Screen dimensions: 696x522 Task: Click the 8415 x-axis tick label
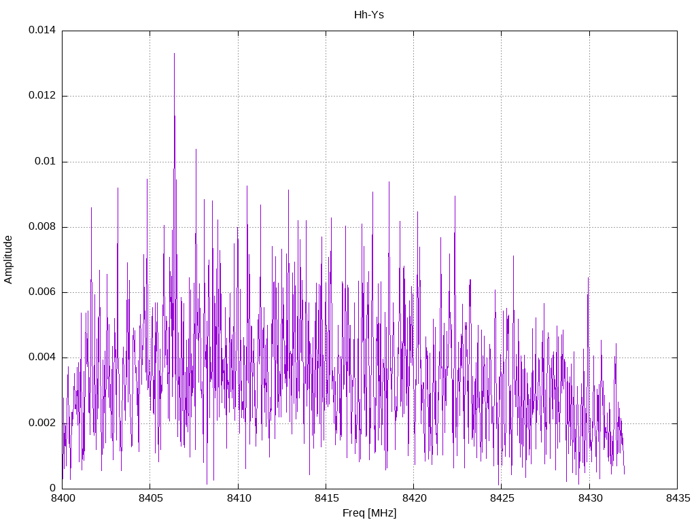click(326, 498)
